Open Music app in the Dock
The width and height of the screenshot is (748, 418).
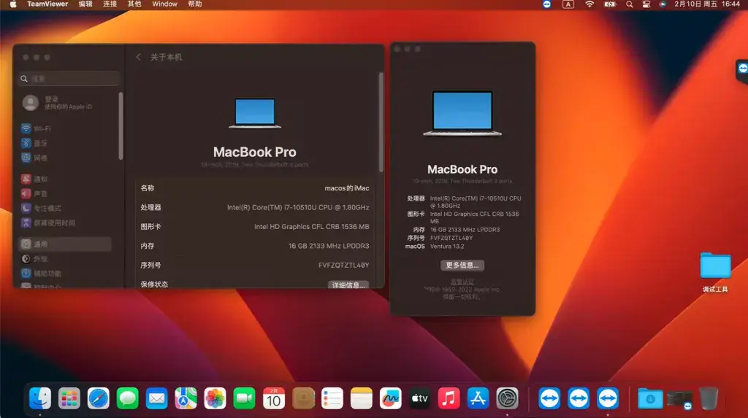coord(449,398)
